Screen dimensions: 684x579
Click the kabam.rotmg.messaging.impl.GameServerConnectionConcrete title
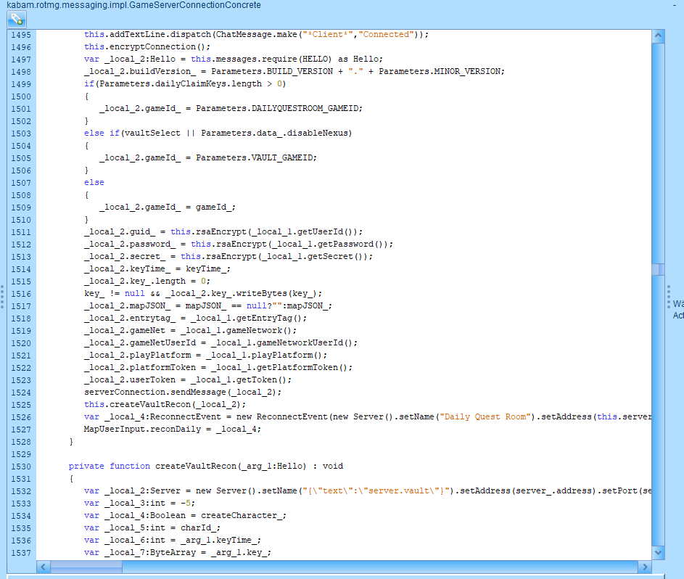[131, 5]
